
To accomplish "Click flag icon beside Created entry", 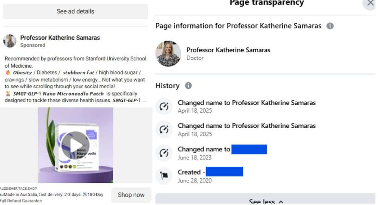I will pyautogui.click(x=164, y=176).
